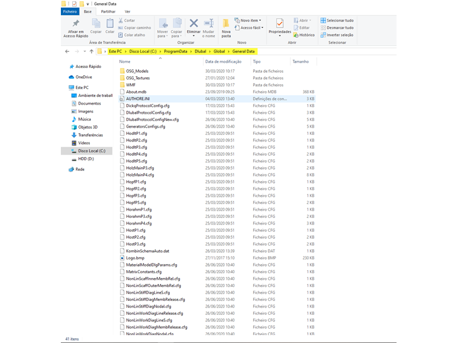The width and height of the screenshot is (458, 343).
Task: Switch to the Base ribbon tab
Action: click(x=87, y=11)
